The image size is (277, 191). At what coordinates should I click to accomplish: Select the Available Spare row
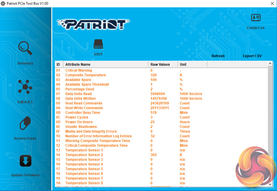161,80
